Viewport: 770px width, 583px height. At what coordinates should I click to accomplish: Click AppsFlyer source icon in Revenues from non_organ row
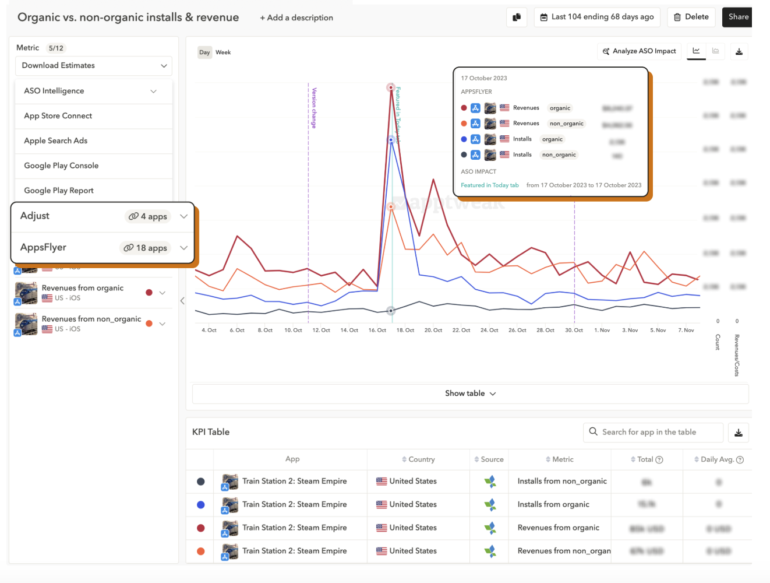[490, 551]
